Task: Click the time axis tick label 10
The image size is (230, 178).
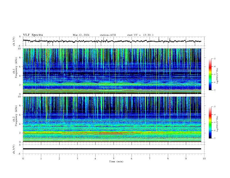Action: (x=204, y=159)
